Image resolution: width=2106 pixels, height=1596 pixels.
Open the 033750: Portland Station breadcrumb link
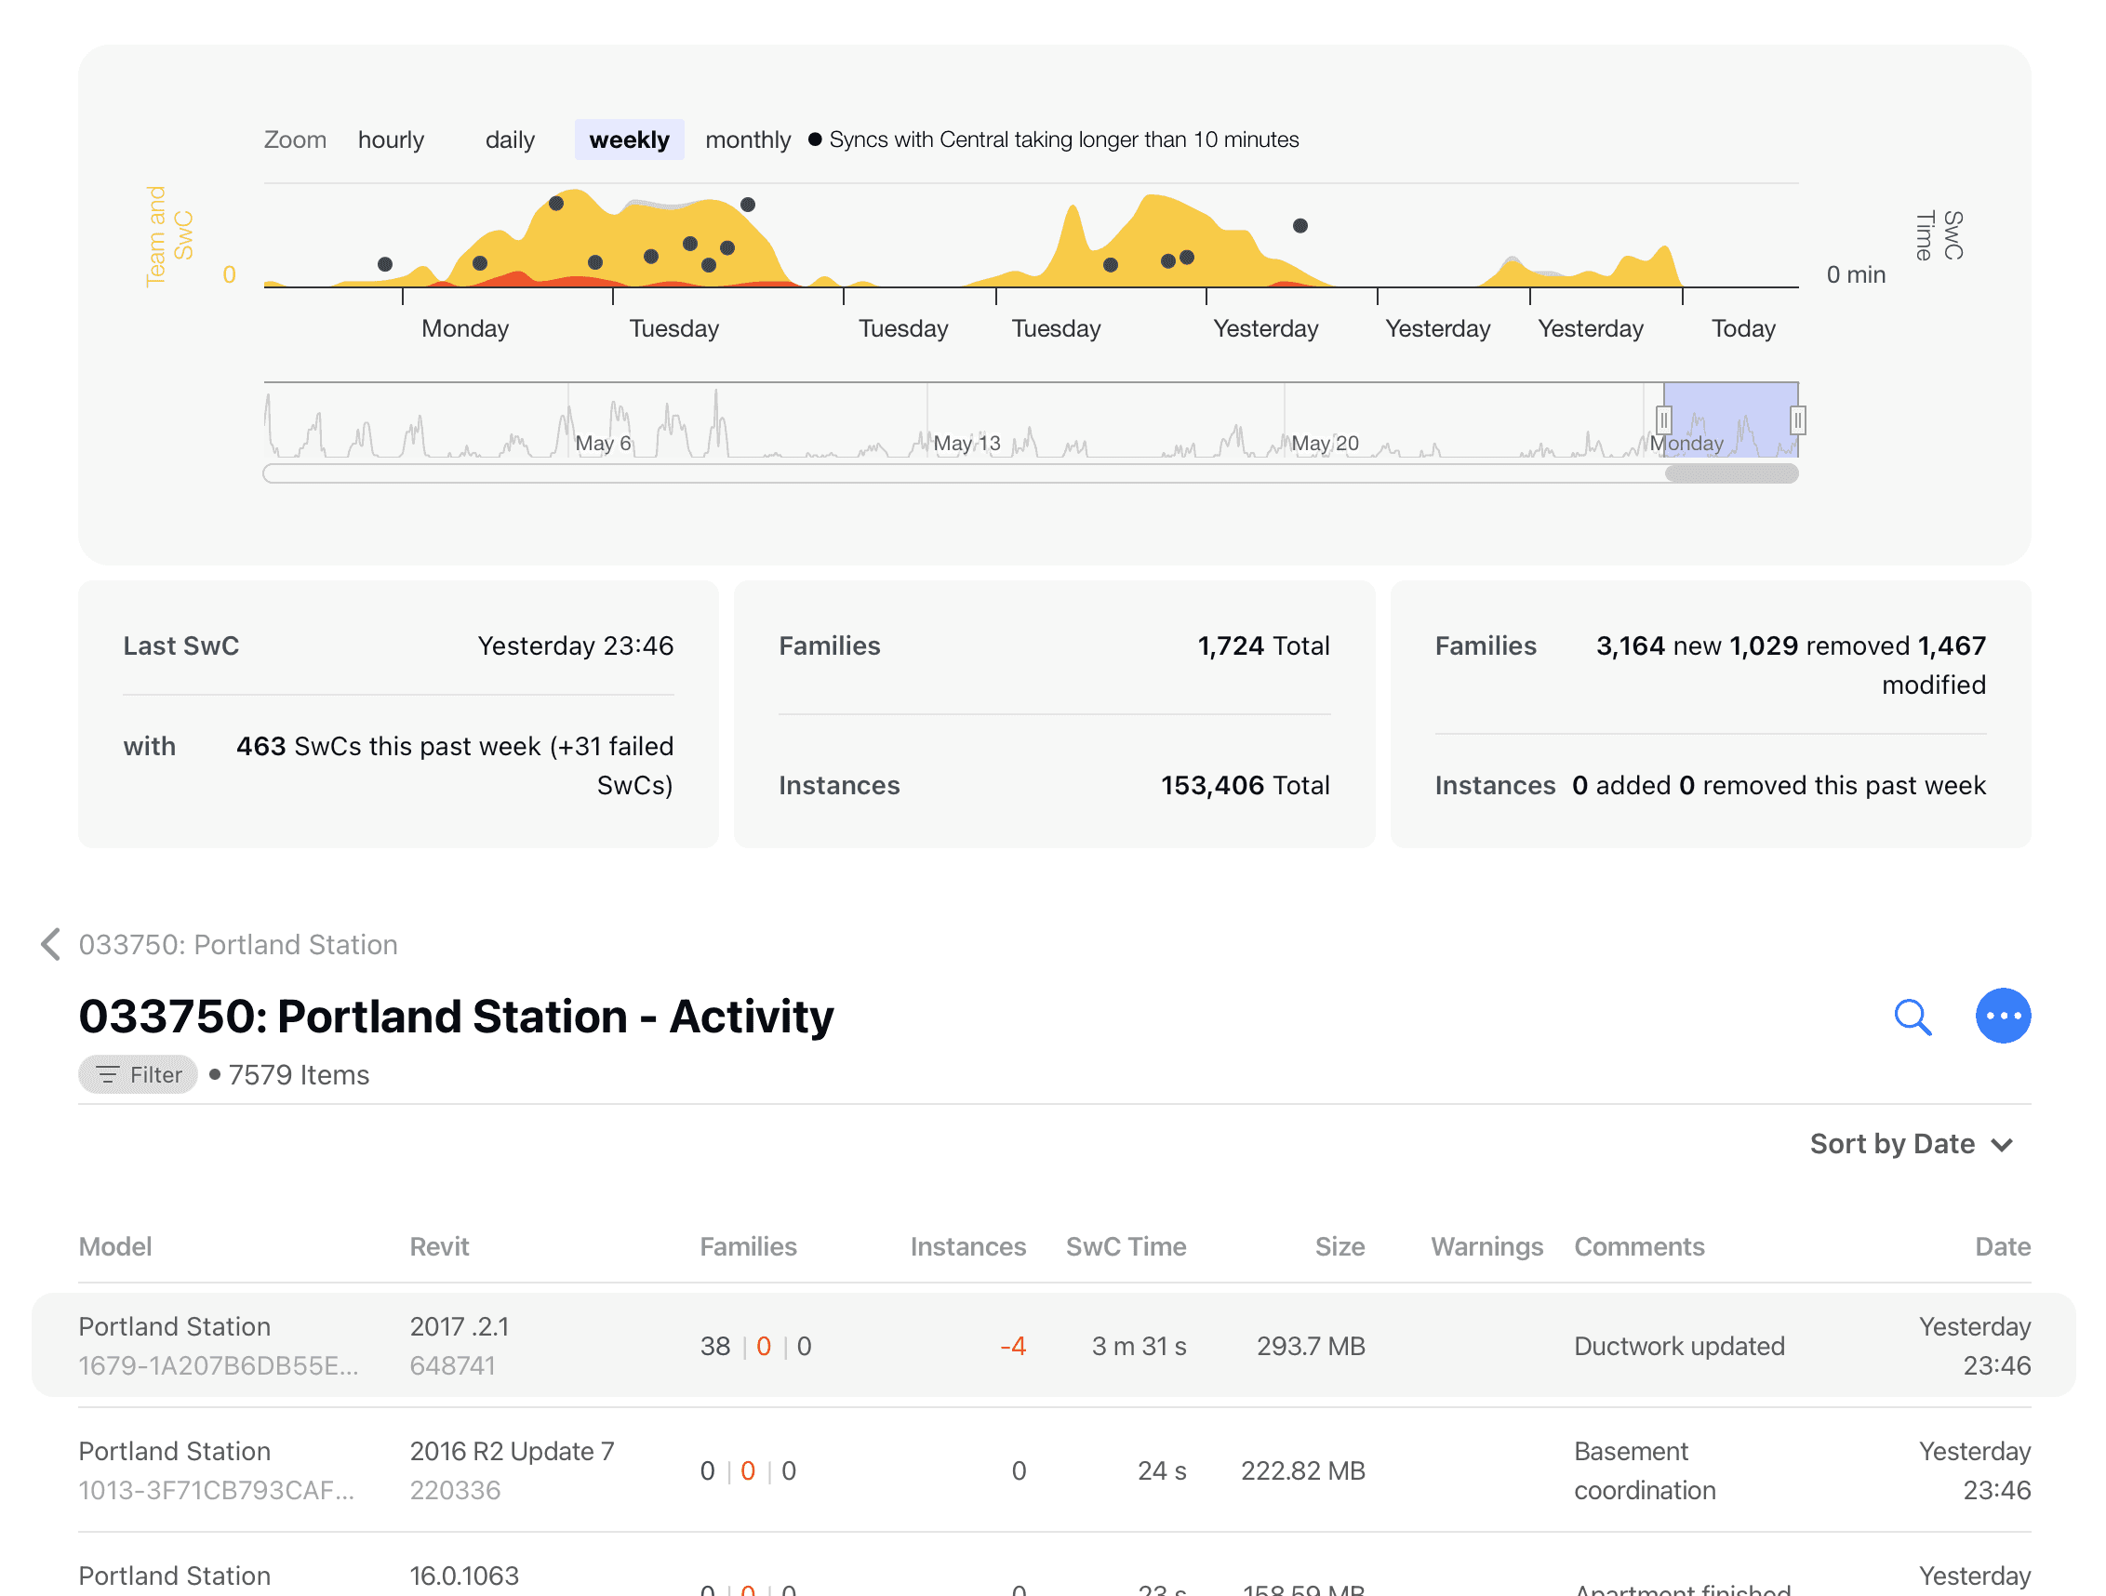[x=238, y=944]
